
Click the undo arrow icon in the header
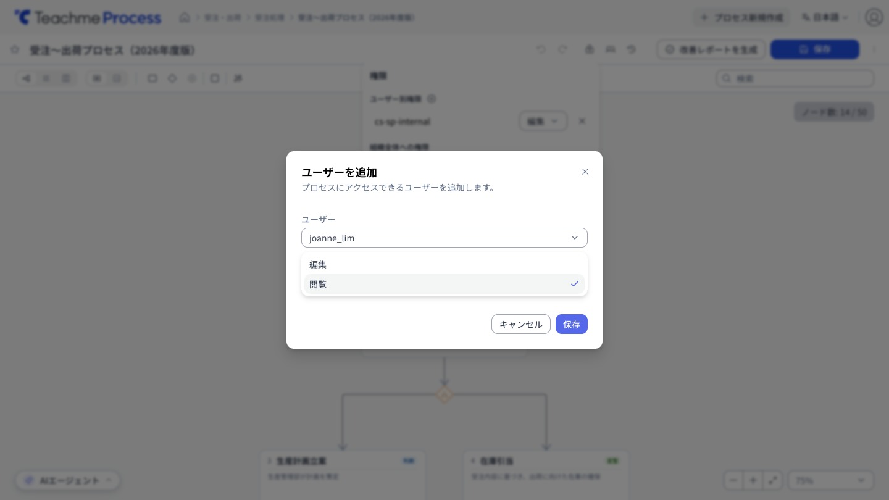pos(541,49)
